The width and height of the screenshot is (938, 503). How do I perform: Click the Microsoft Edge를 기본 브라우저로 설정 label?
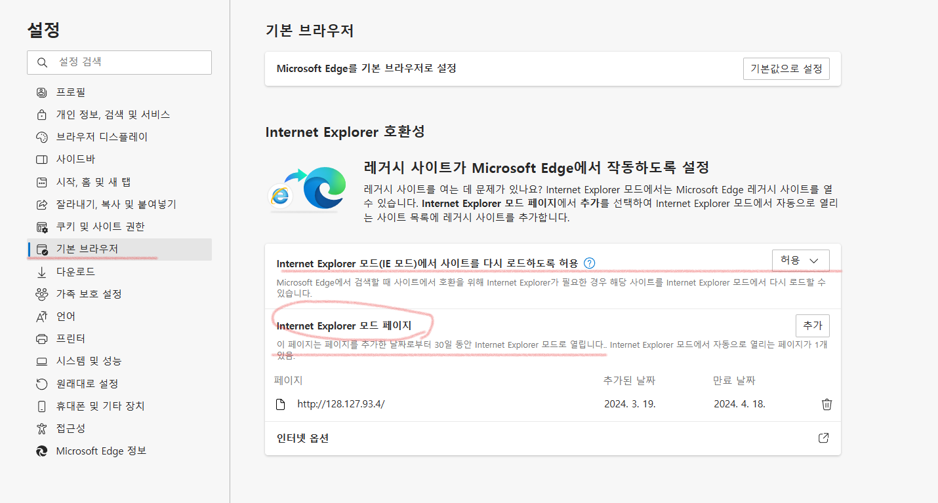367,69
